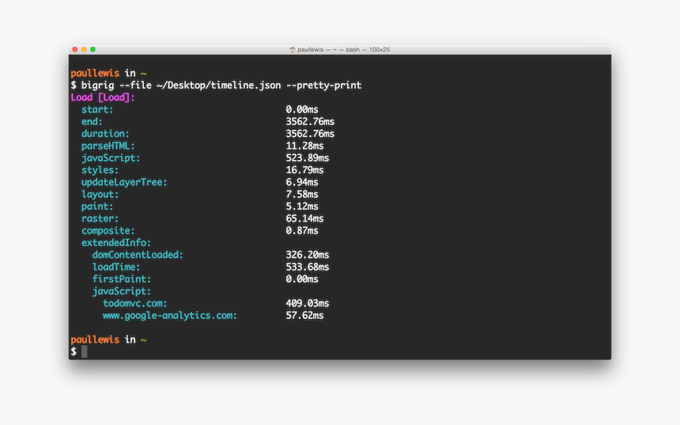Image resolution: width=680 pixels, height=425 pixels.
Task: Click the 'duration:' label
Action: tap(105, 134)
